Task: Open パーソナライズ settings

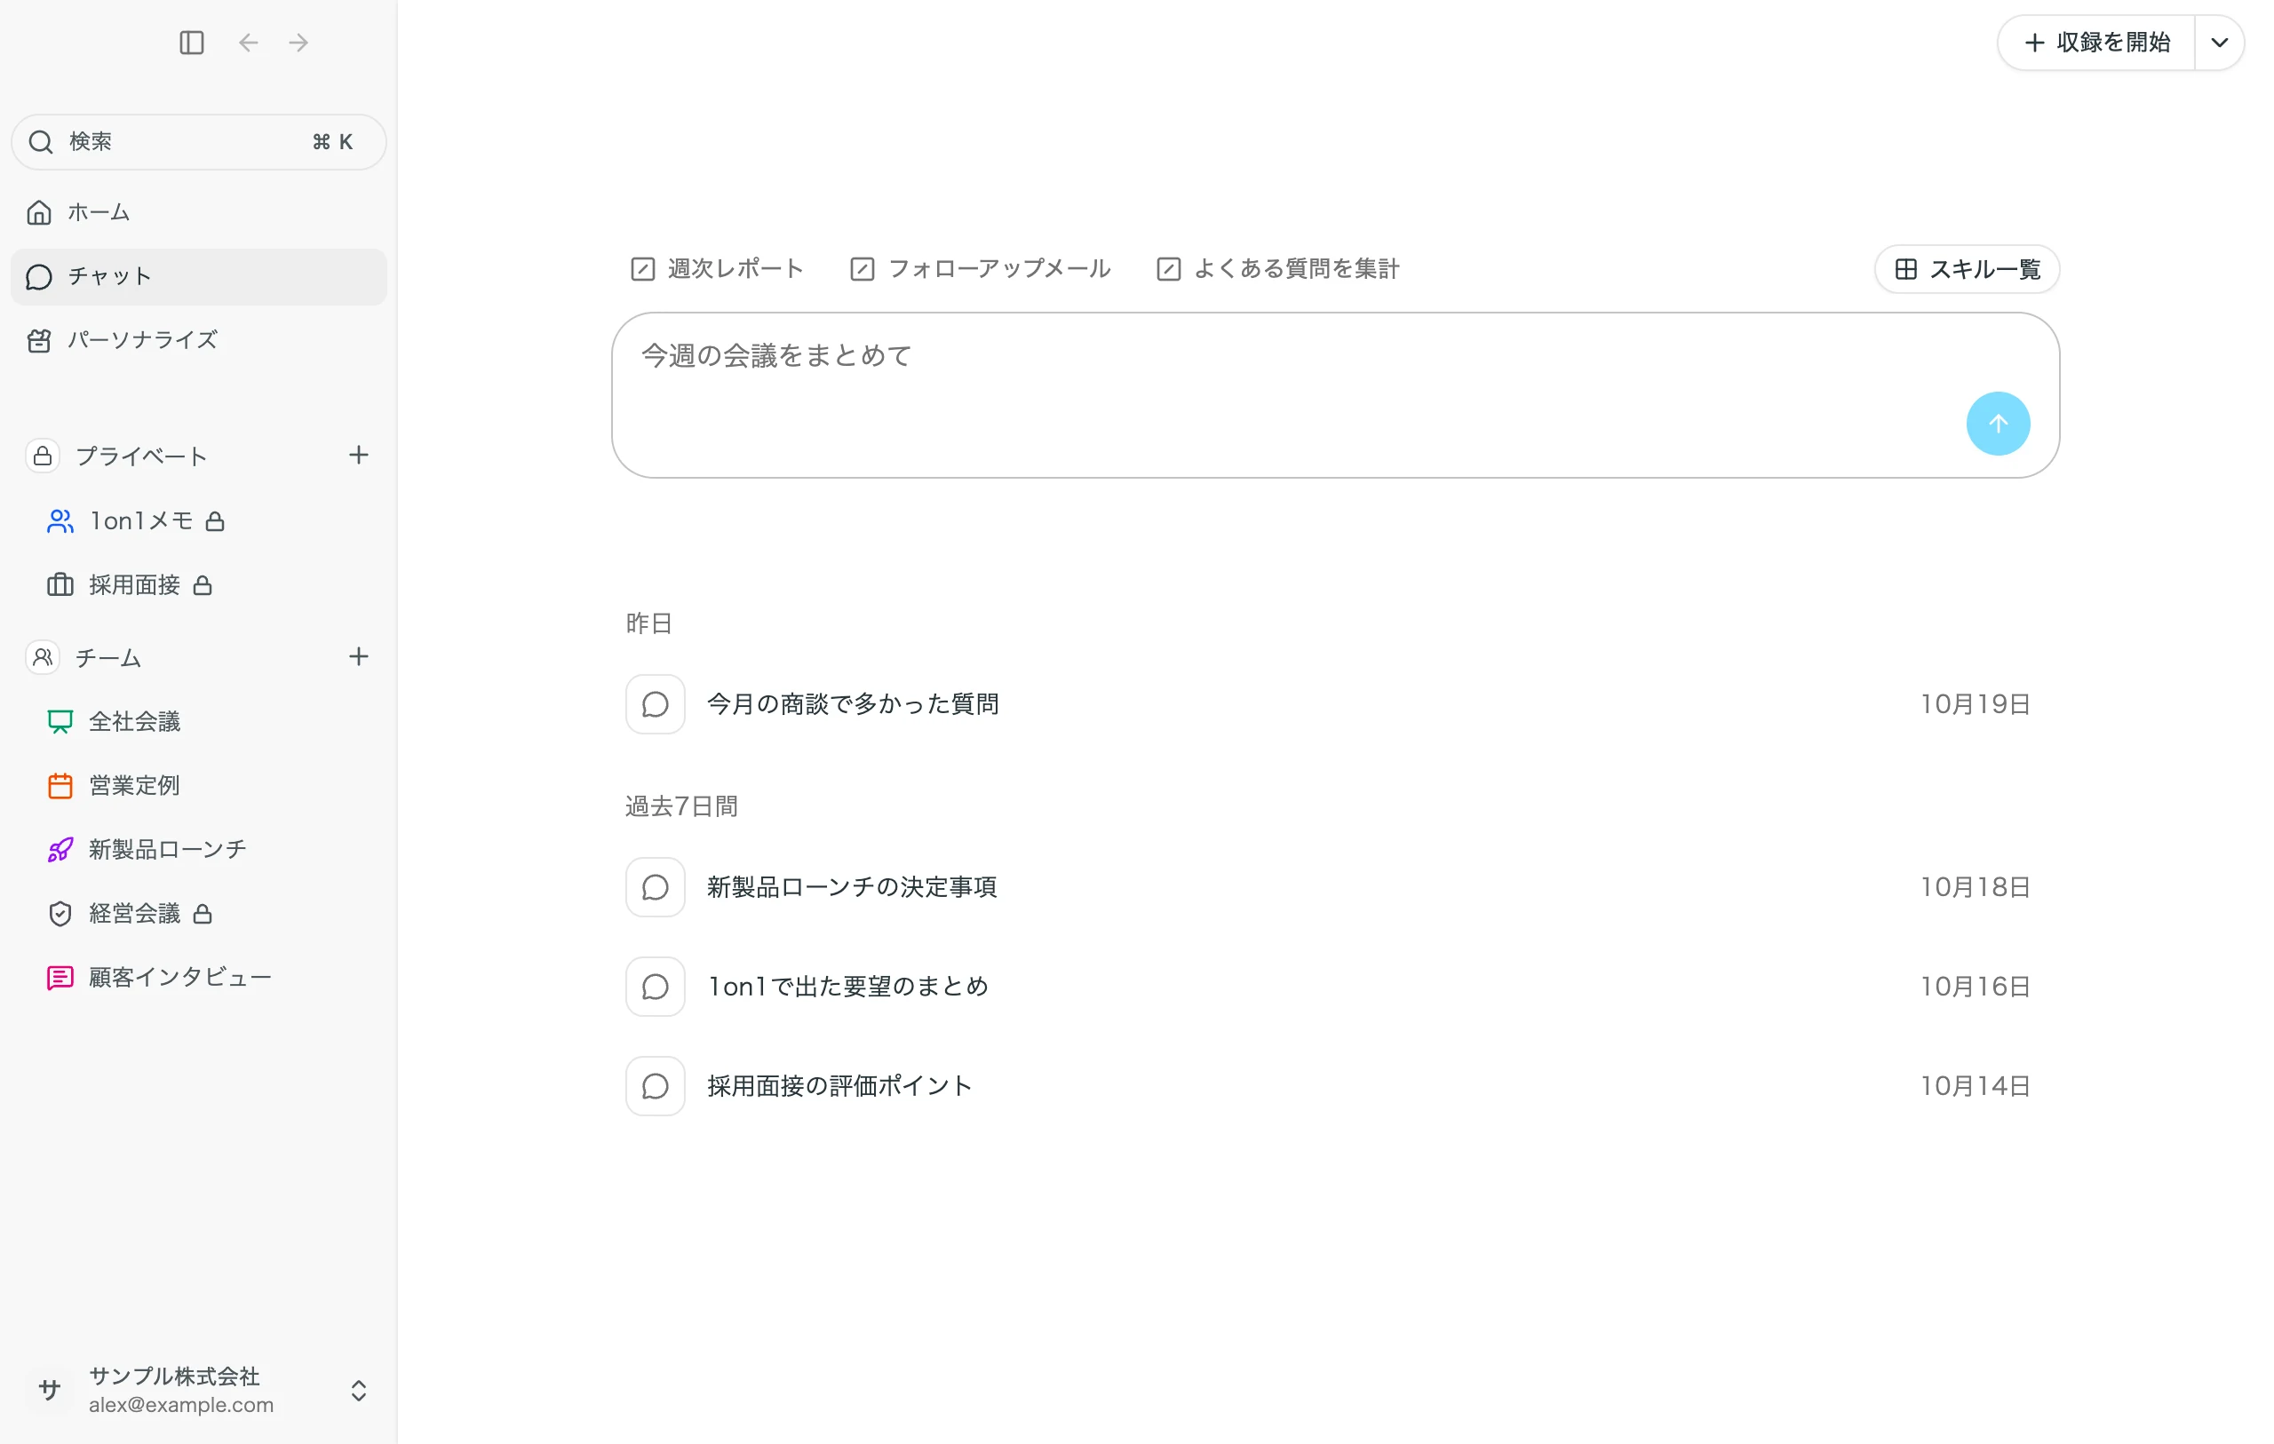Action: 198,340
